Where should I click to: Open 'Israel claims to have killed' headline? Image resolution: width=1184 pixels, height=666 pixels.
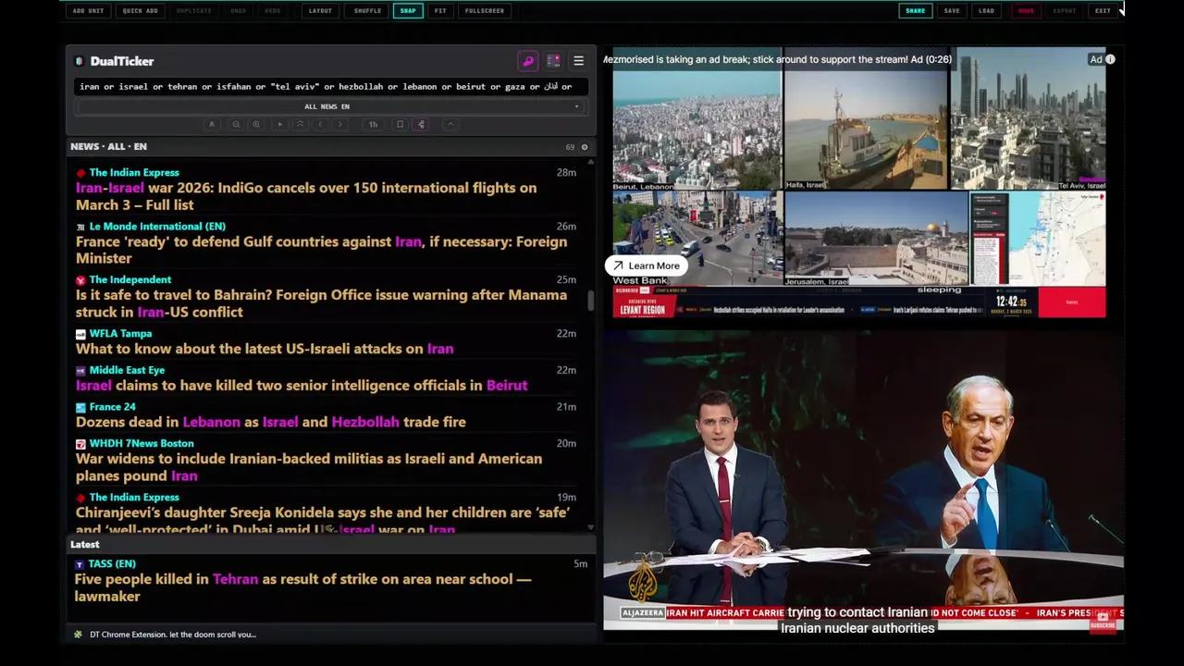(302, 385)
